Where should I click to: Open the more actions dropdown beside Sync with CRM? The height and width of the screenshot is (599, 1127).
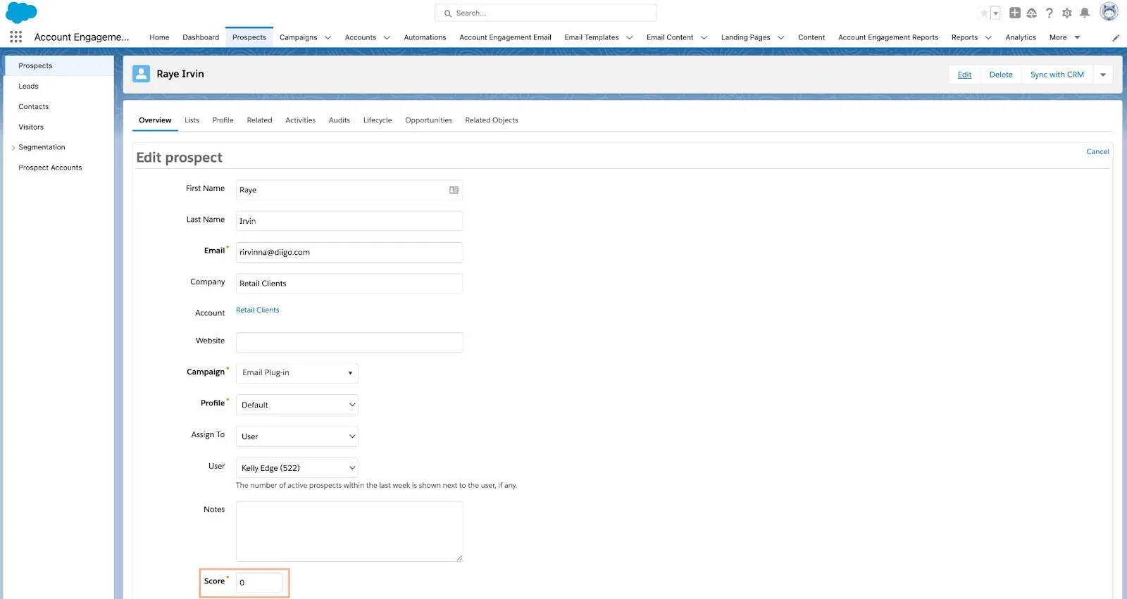click(x=1103, y=75)
